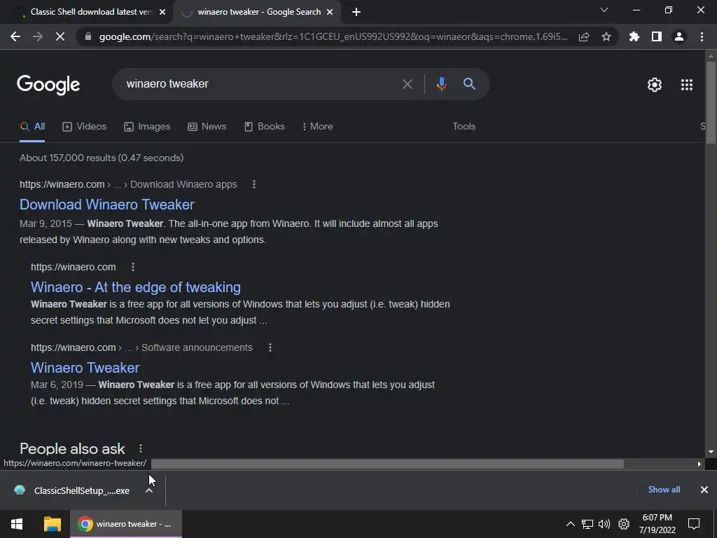Submit search with the magnifier icon
The width and height of the screenshot is (717, 538).
coord(469,84)
